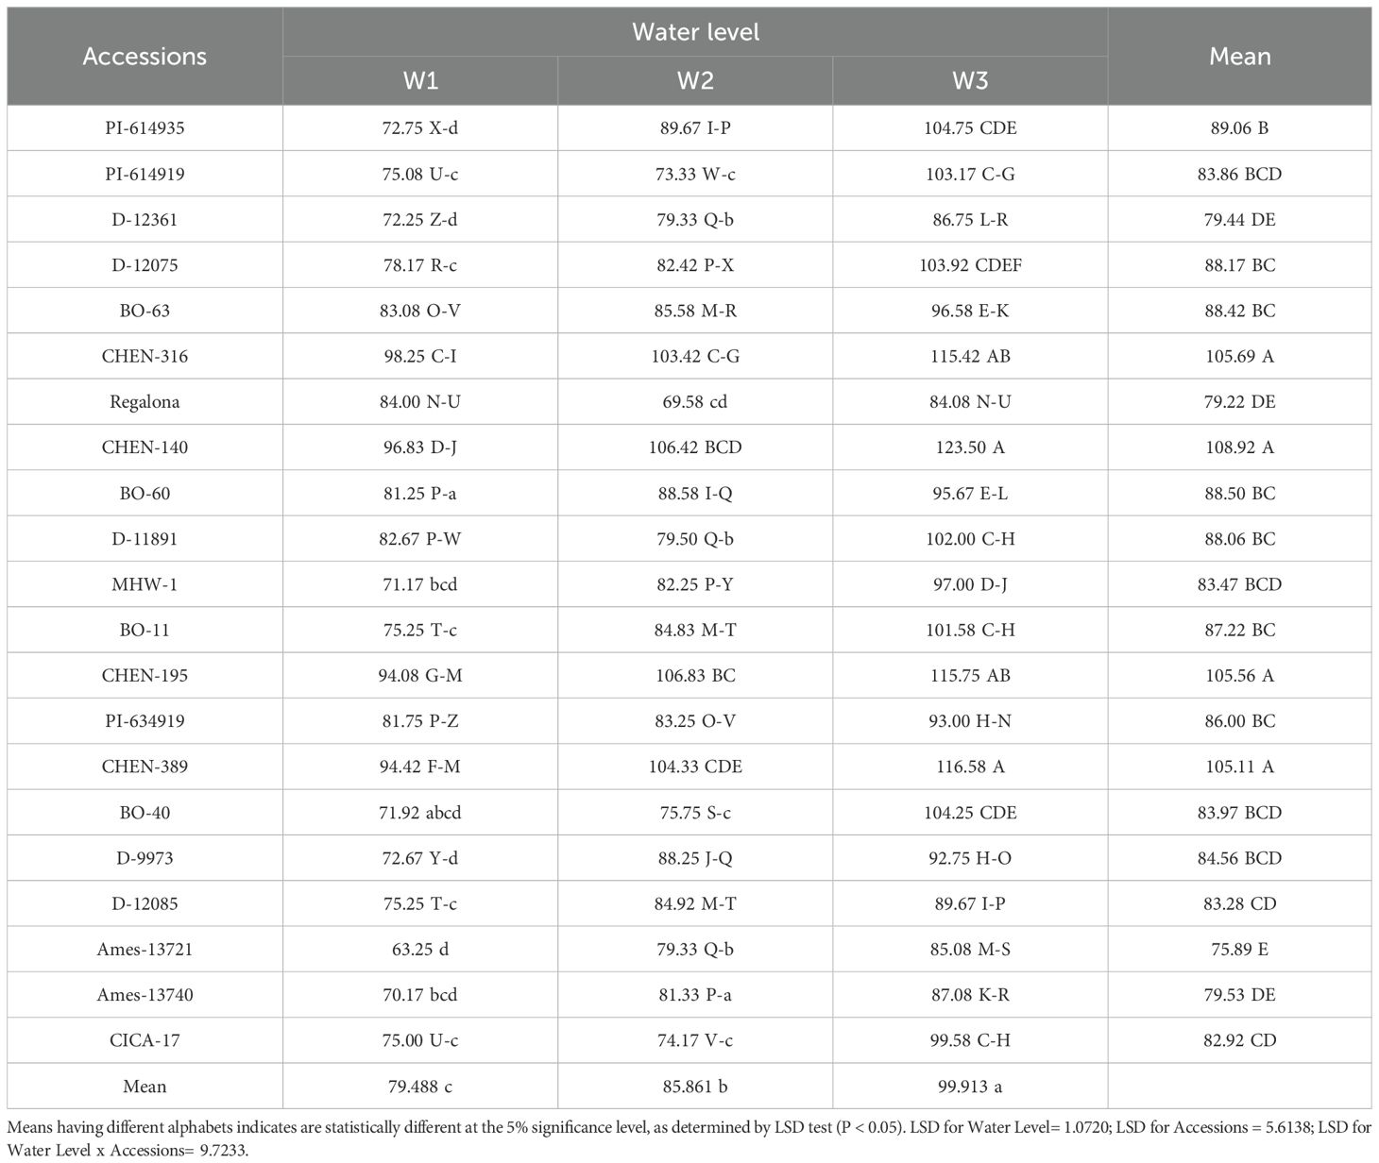Viewport: 1379px width, 1163px height.
Task: Select the 108.92 A mean value
Action: (1239, 447)
